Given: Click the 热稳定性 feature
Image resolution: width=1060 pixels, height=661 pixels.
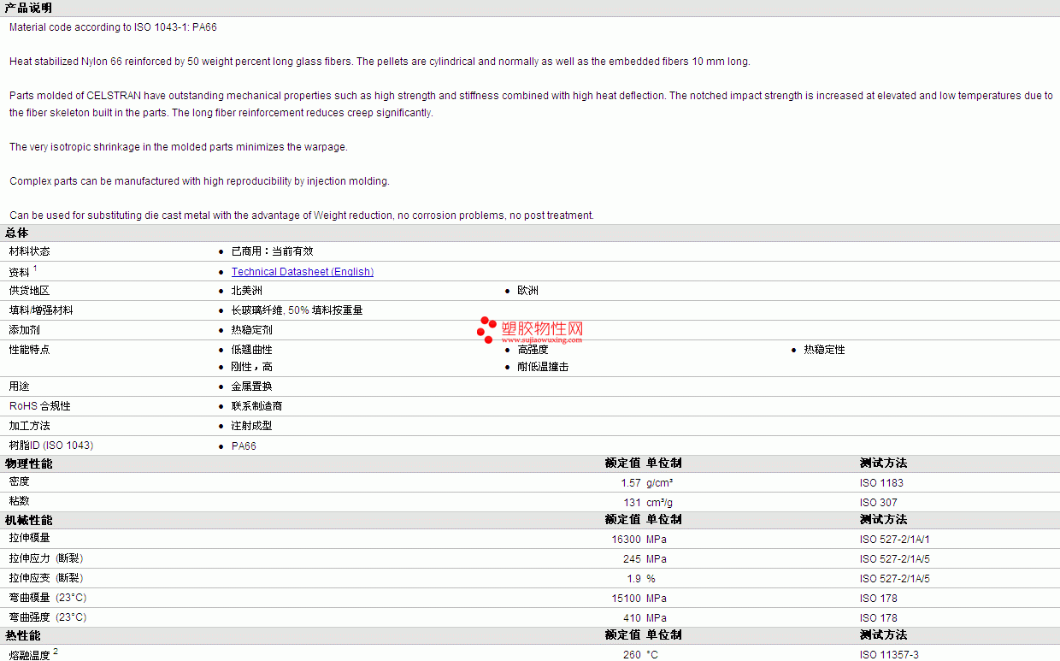Looking at the screenshot, I should pos(824,350).
